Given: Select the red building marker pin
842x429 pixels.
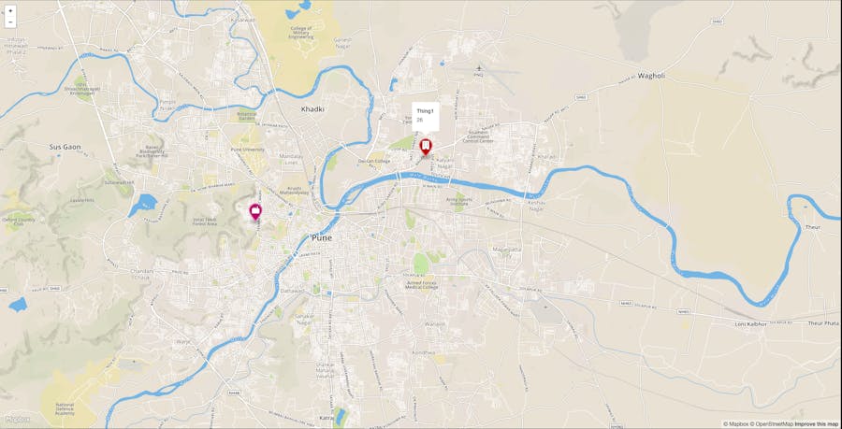Looking at the screenshot, I should point(426,148).
